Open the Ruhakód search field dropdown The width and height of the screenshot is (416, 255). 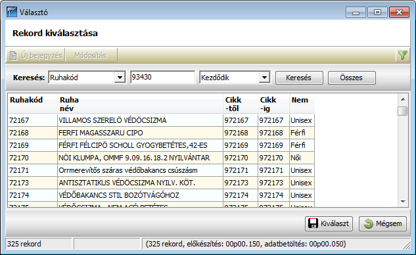[x=120, y=78]
